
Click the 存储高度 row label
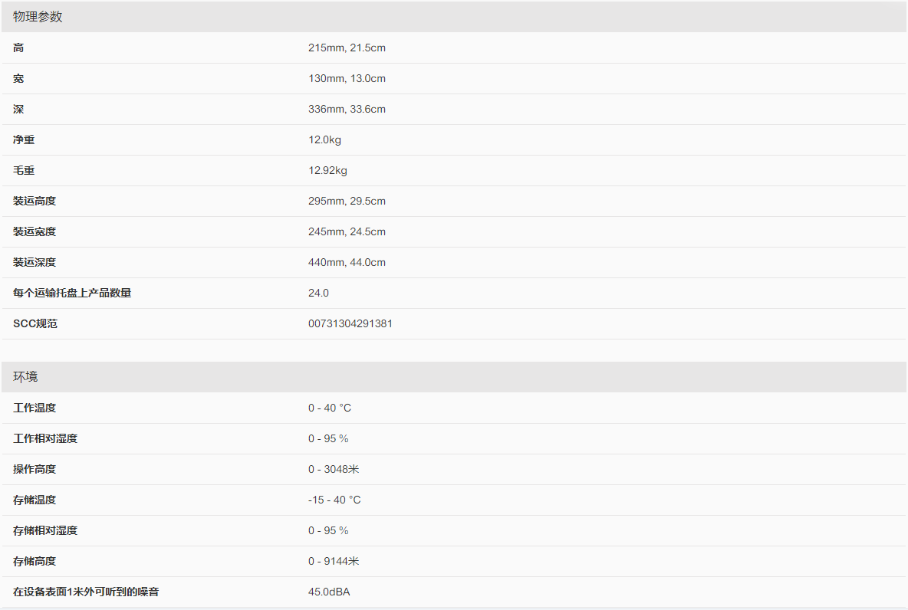pos(35,561)
